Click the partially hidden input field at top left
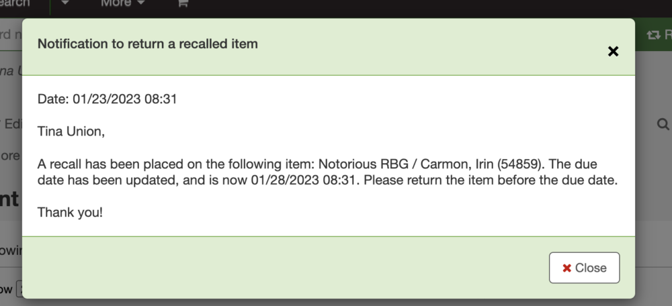This screenshot has height=306, width=672. click(11, 35)
